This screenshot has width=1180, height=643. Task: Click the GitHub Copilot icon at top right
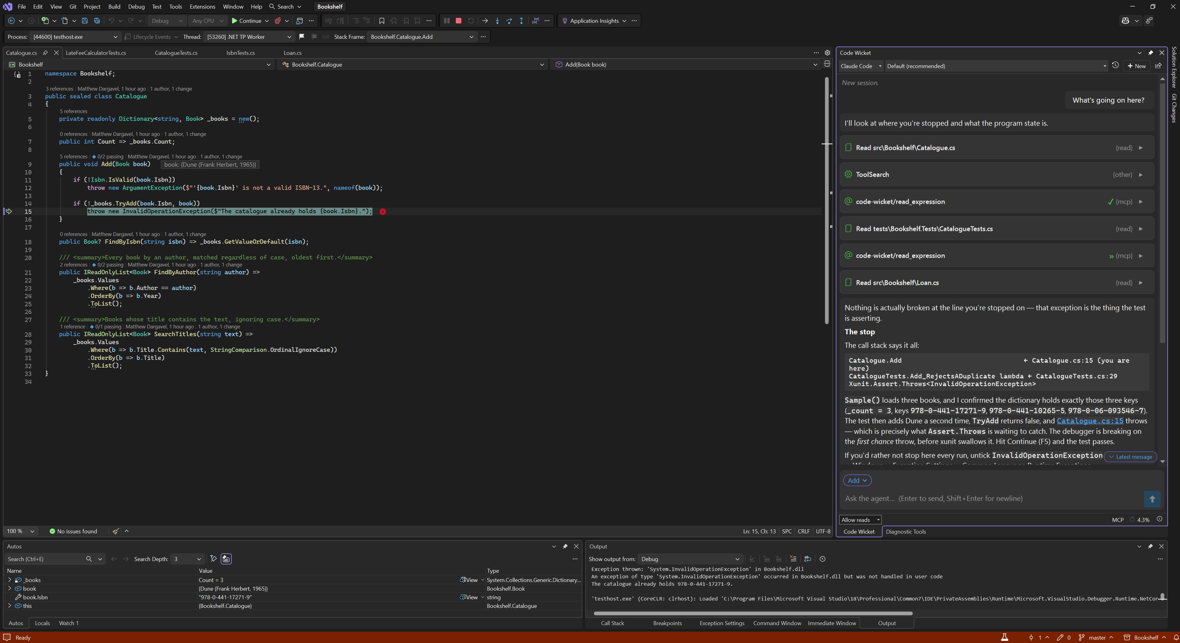point(1125,21)
